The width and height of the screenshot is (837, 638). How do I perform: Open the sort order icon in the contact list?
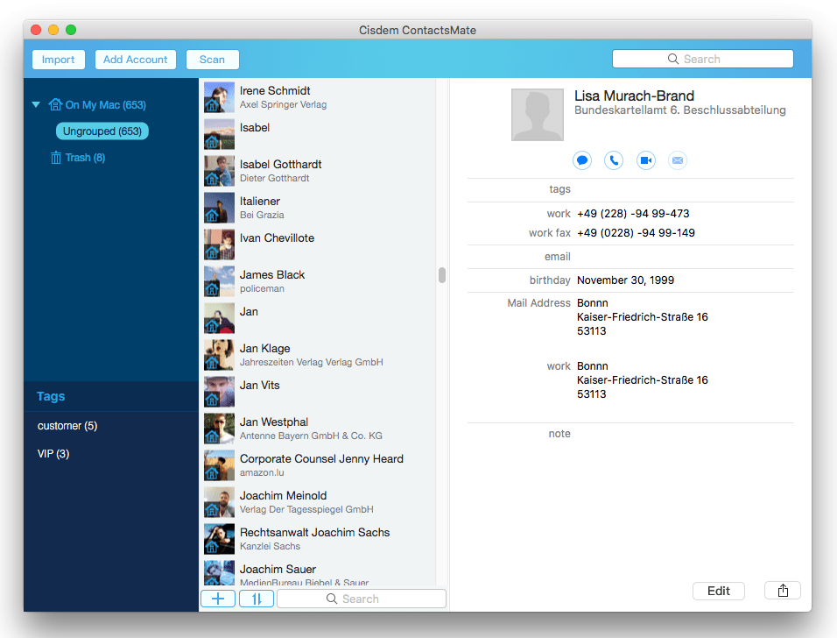click(256, 598)
